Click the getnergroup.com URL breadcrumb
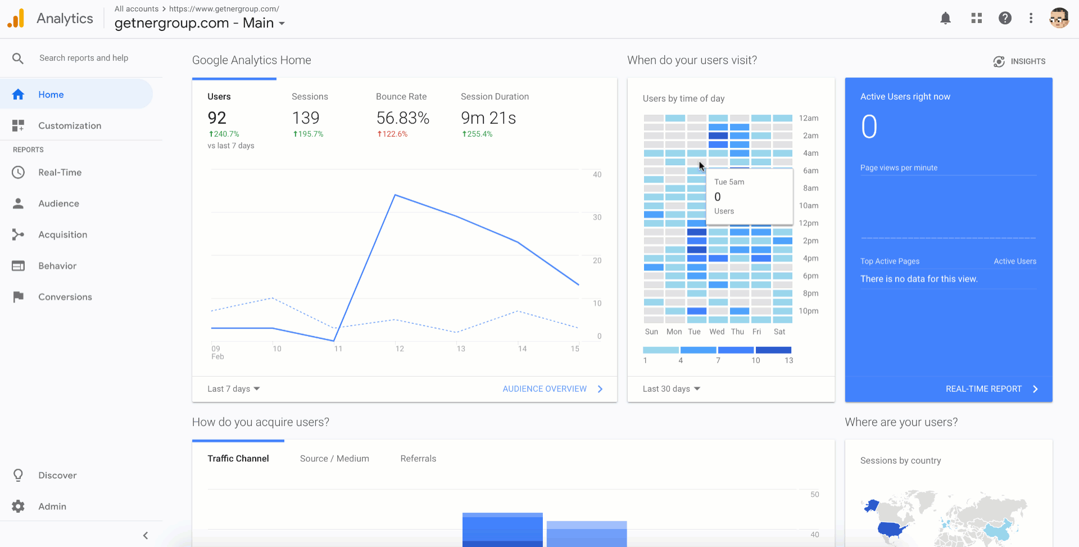The height and width of the screenshot is (547, 1079). click(x=224, y=9)
